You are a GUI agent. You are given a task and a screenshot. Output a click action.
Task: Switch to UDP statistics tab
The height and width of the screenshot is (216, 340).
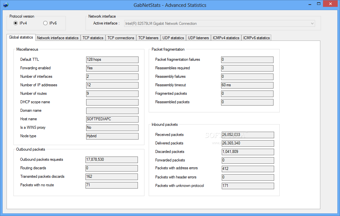[173, 38]
